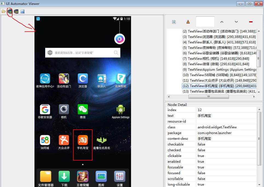Select the class value android.widget.TextView

click(x=217, y=127)
